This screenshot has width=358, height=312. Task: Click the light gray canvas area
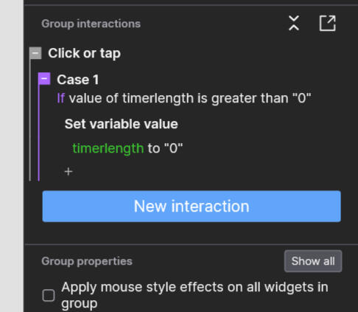(12, 156)
